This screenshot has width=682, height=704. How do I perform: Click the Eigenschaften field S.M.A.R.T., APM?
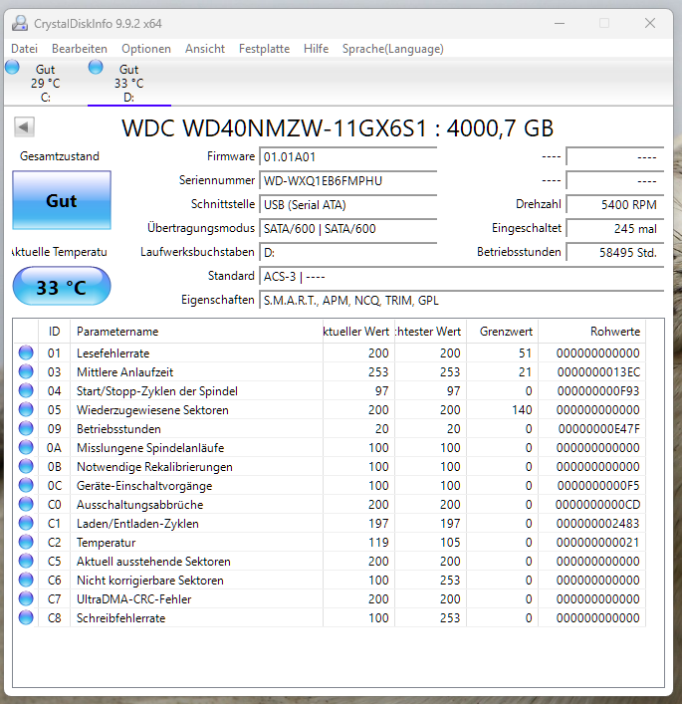[462, 300]
